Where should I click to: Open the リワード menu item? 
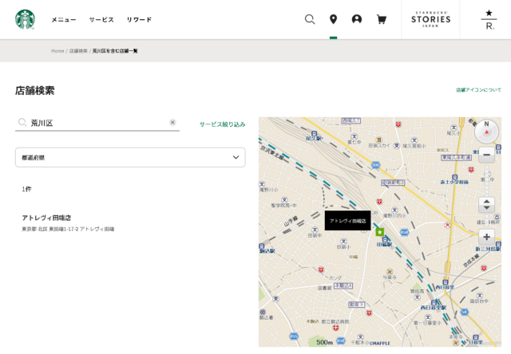pyautogui.click(x=139, y=20)
